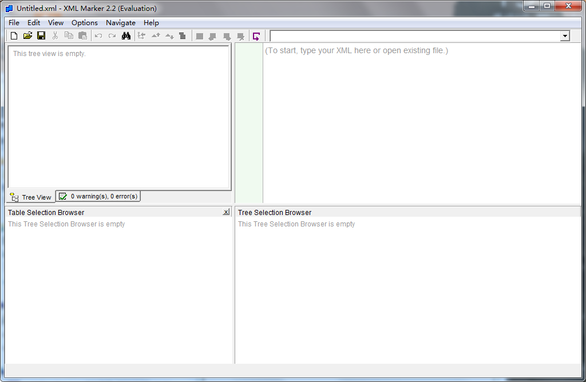Click the Redo arrow icon
The width and height of the screenshot is (586, 382).
point(112,36)
